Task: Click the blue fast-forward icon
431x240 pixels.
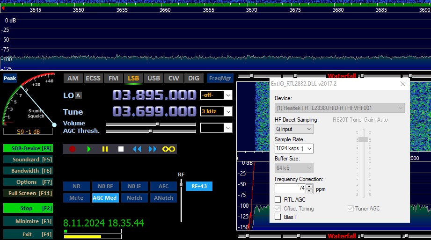Action: click(153, 149)
